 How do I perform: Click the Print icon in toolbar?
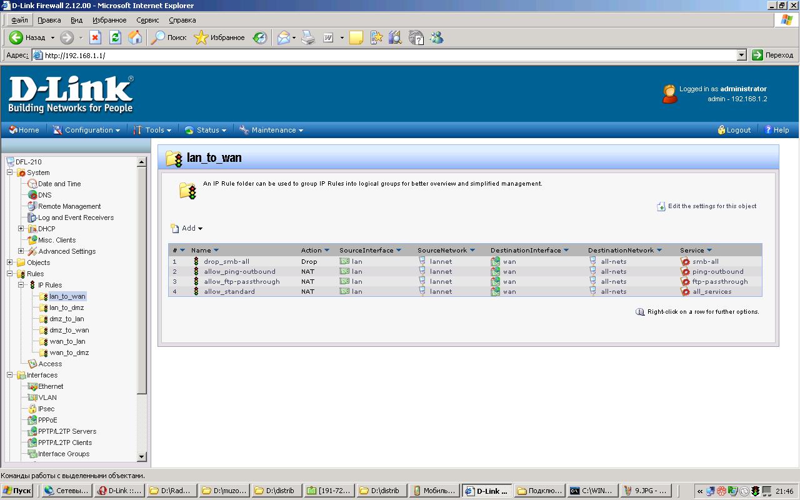[x=308, y=37]
